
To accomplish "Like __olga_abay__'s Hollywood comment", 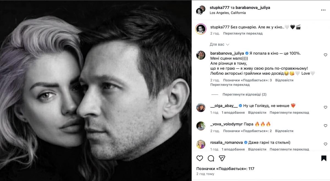I will pyautogui.click(x=325, y=107).
